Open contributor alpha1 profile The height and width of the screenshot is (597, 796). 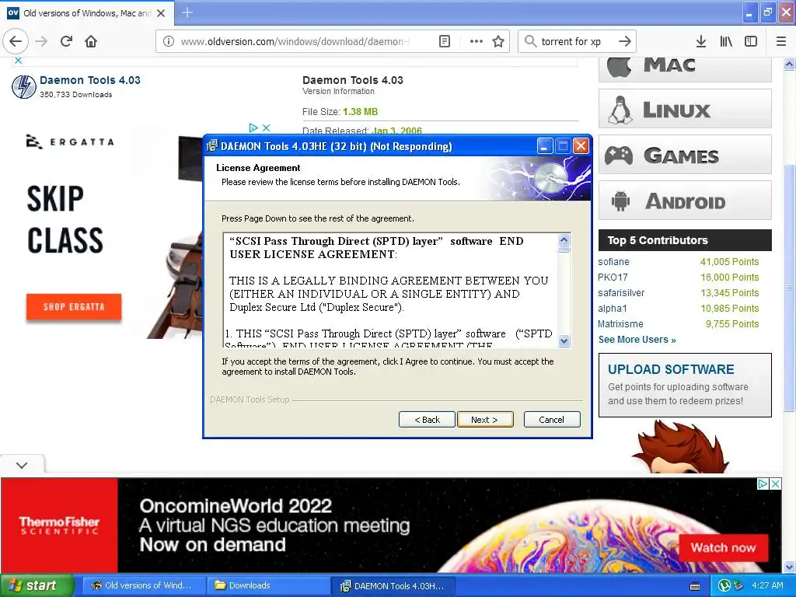(612, 309)
